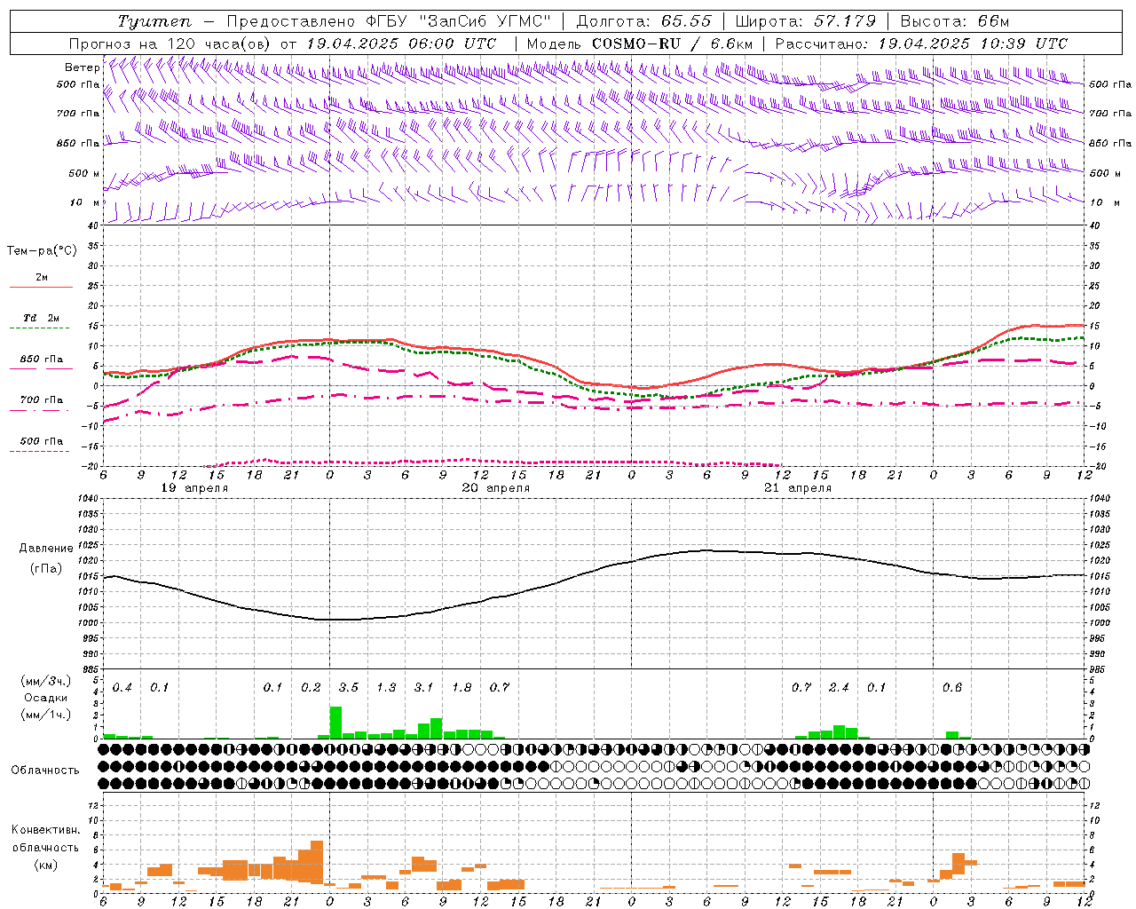Screen dimensions: 1136x909
Task: Click the "(км)" unit under convective cloudiness
Action: (x=45, y=865)
